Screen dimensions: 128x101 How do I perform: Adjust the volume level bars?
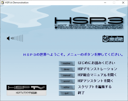(17, 38)
